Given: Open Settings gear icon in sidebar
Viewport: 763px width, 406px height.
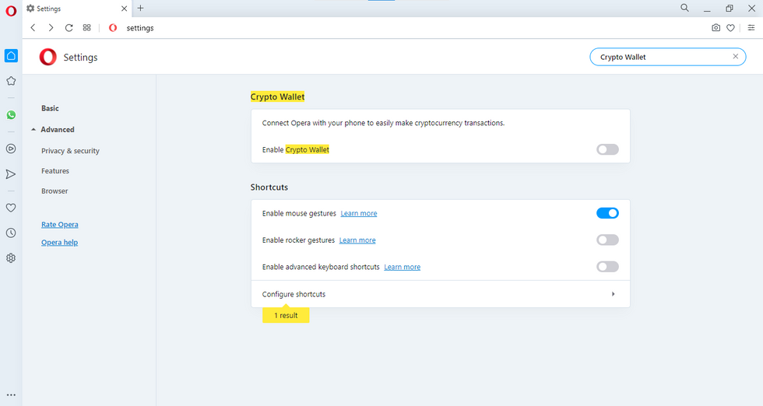Looking at the screenshot, I should [11, 258].
